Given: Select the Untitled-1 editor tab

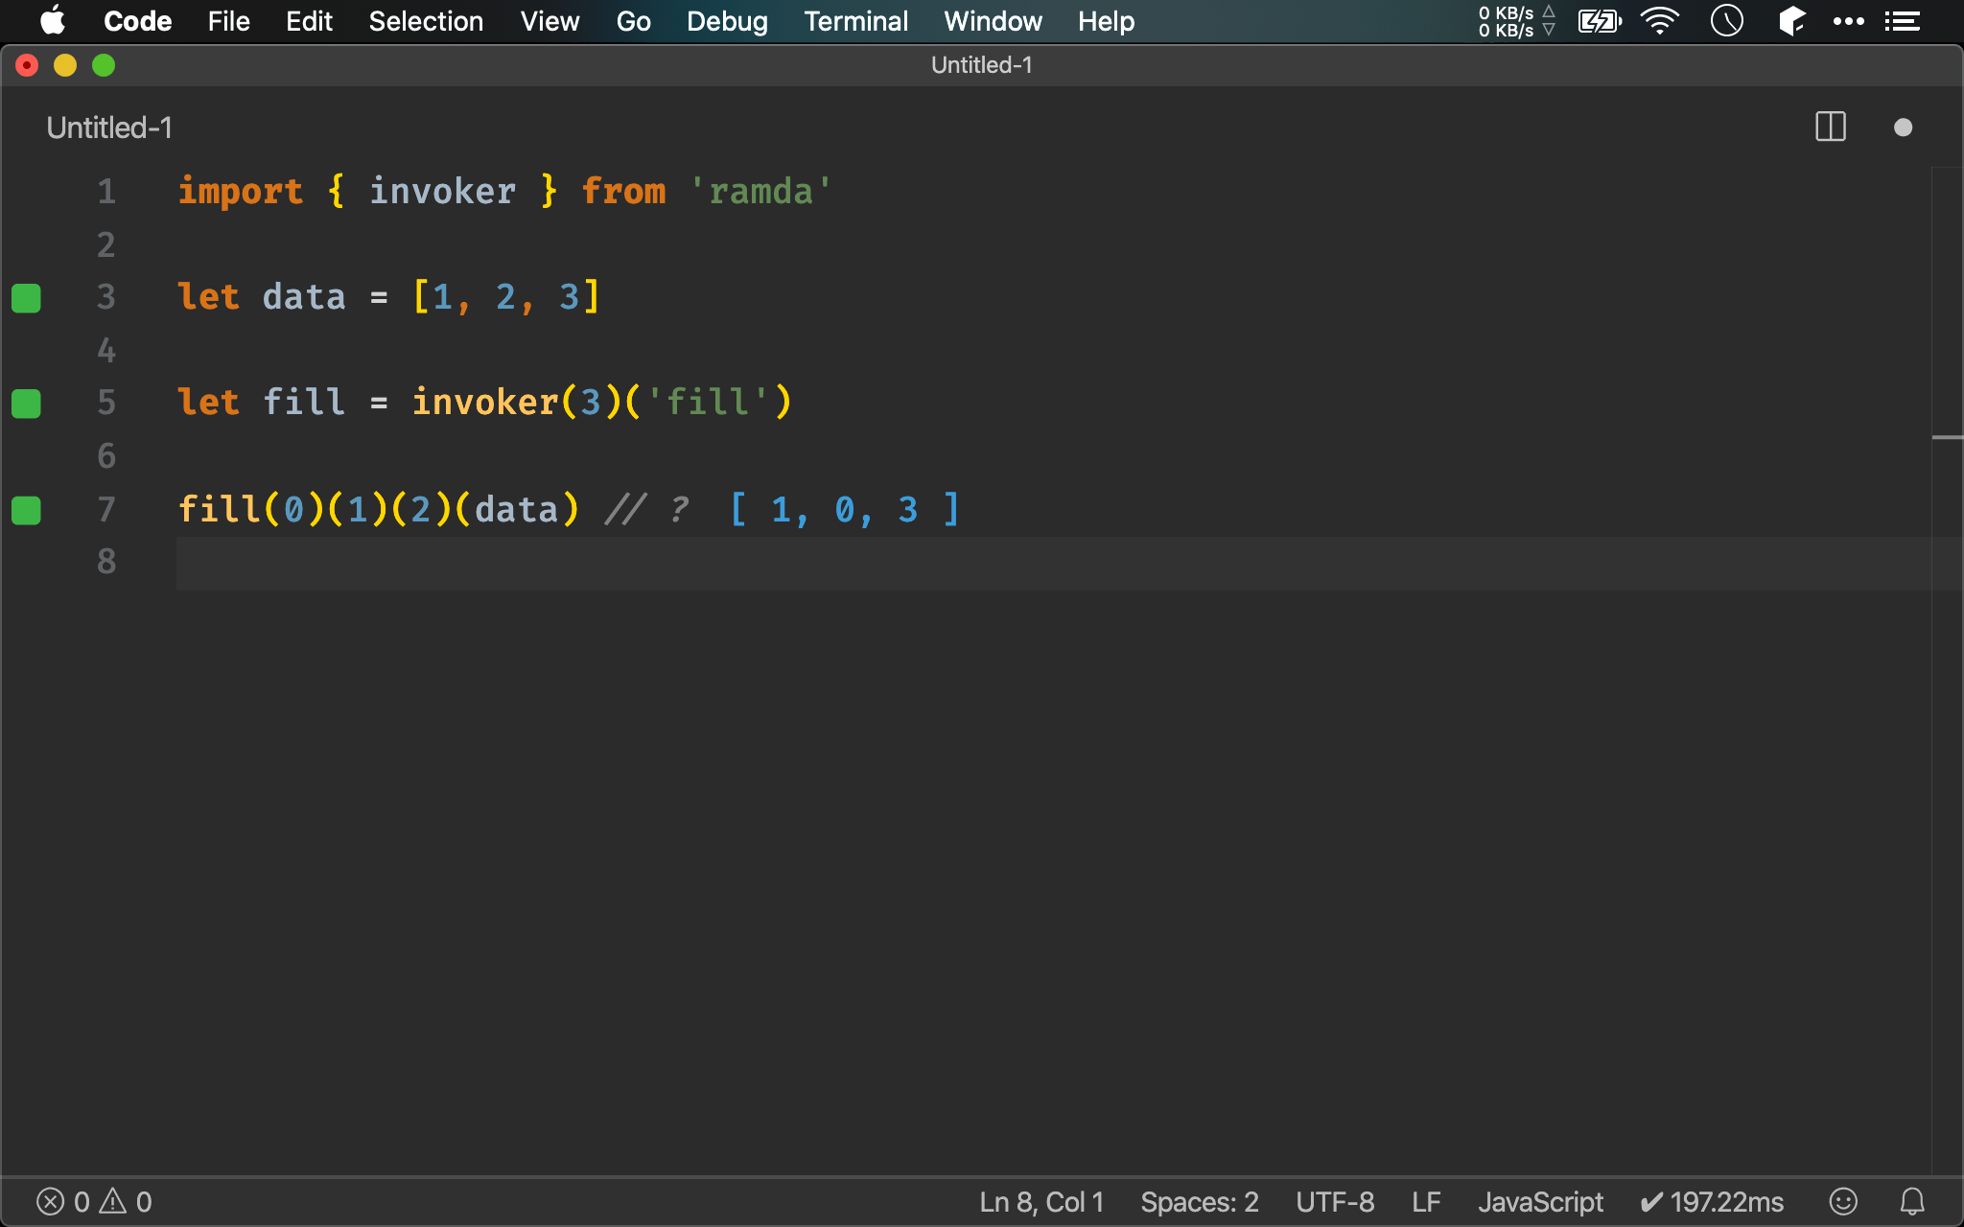Looking at the screenshot, I should pos(109,127).
